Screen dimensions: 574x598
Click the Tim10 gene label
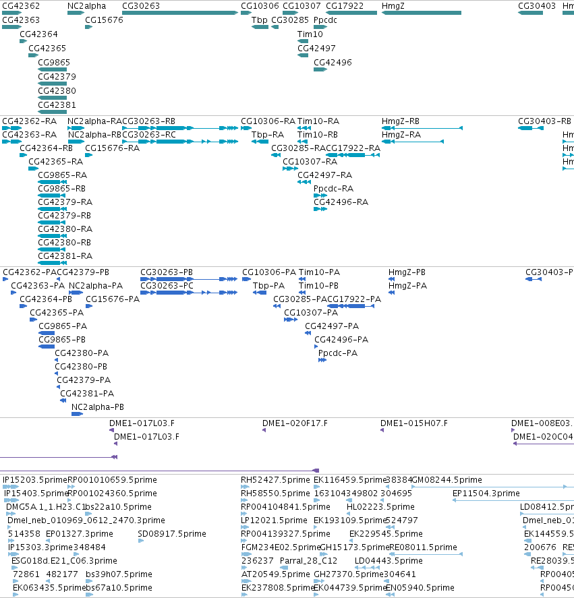coord(310,34)
